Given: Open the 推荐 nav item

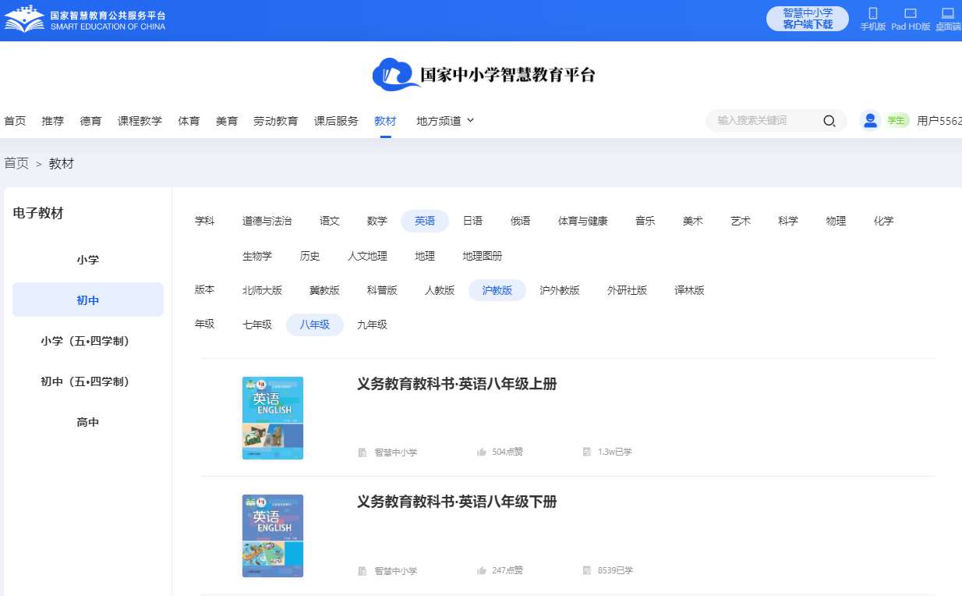Looking at the screenshot, I should coord(53,121).
